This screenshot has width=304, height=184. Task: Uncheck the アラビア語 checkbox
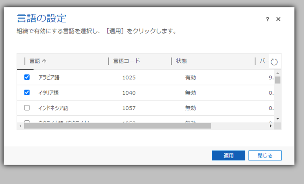click(27, 77)
